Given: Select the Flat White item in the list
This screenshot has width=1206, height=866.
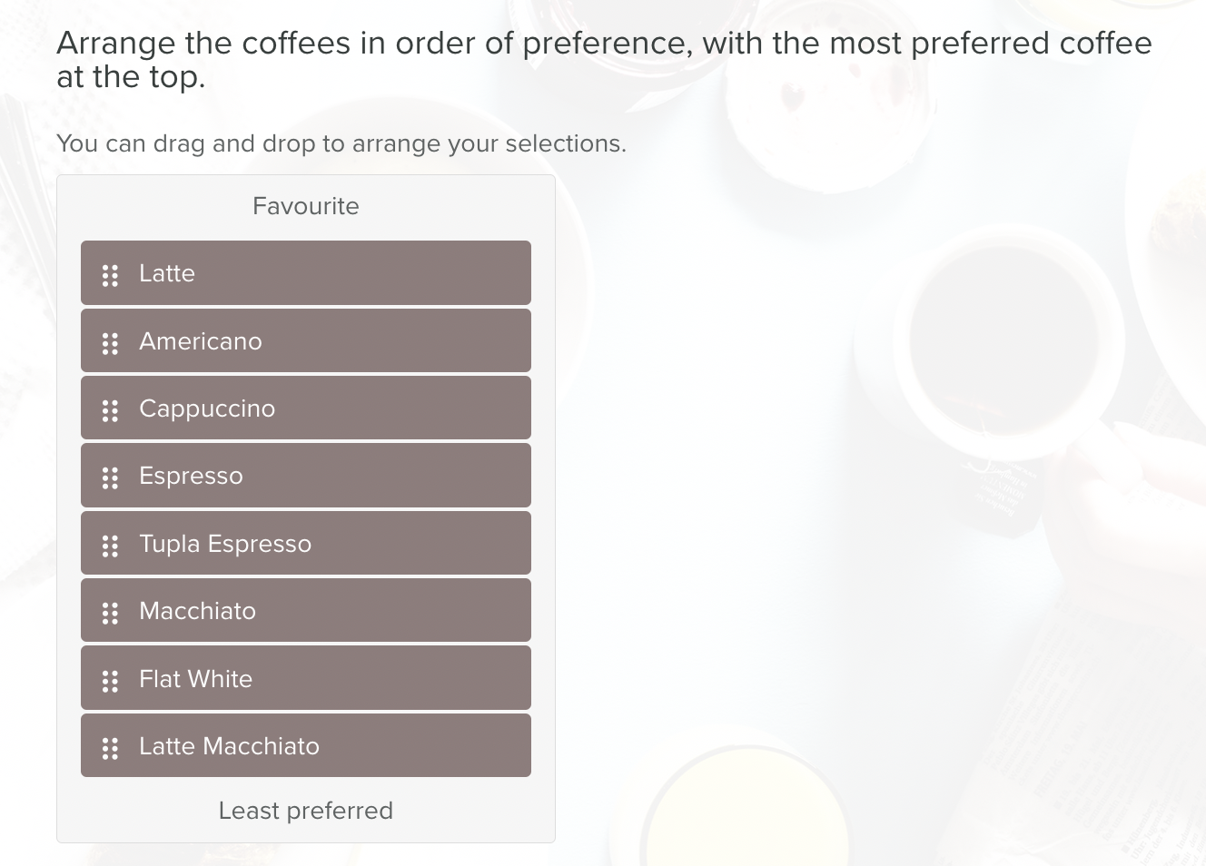Looking at the screenshot, I should 306,678.
